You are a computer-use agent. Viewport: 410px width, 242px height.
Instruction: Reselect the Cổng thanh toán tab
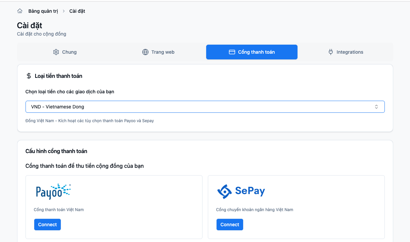click(x=252, y=52)
